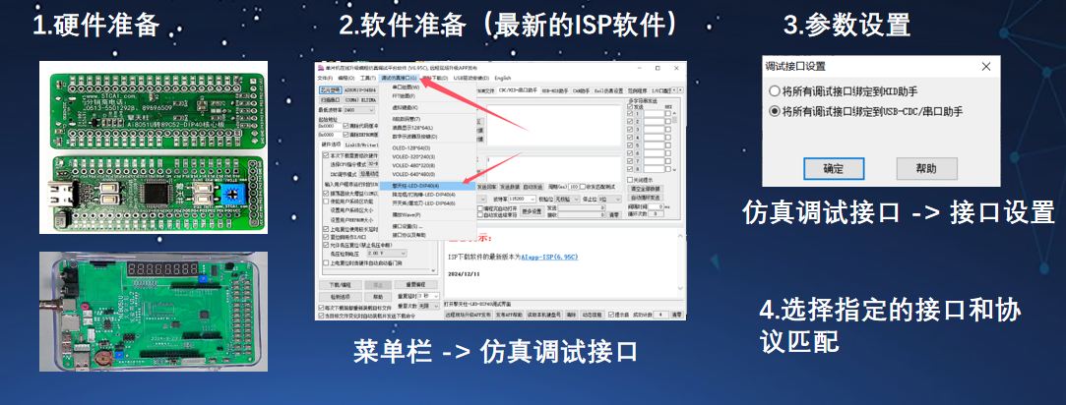Switch to 范例程序 tab
1066x405 pixels.
coord(637,90)
